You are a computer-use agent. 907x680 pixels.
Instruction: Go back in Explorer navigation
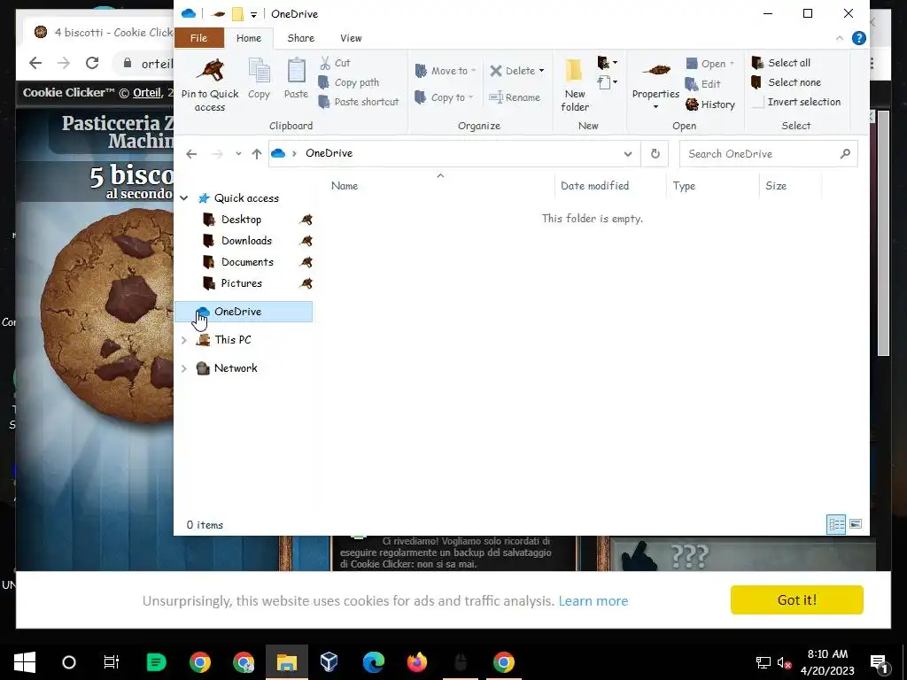click(191, 154)
